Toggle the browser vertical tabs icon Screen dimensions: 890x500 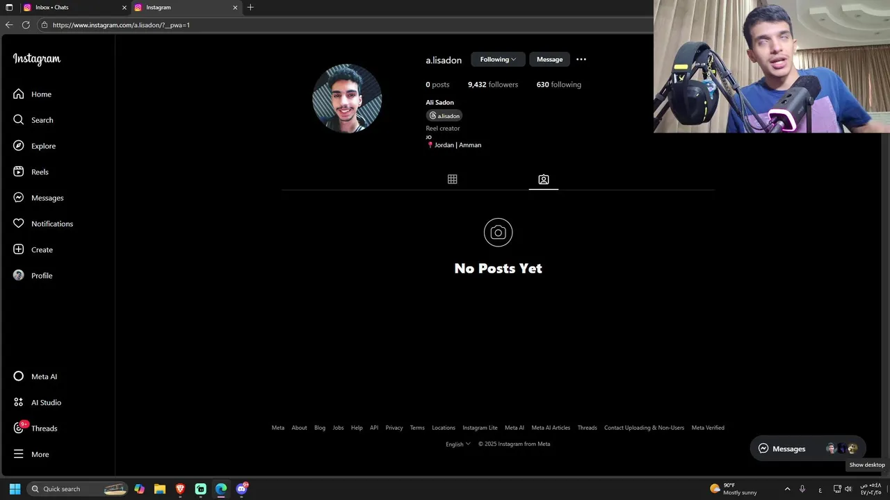tap(9, 8)
